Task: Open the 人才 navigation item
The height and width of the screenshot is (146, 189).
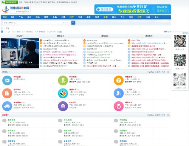Action: [x=122, y=17]
